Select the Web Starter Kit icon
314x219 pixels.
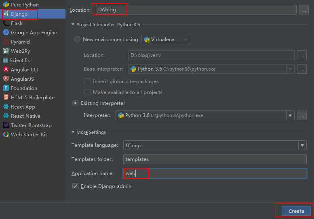(6, 134)
